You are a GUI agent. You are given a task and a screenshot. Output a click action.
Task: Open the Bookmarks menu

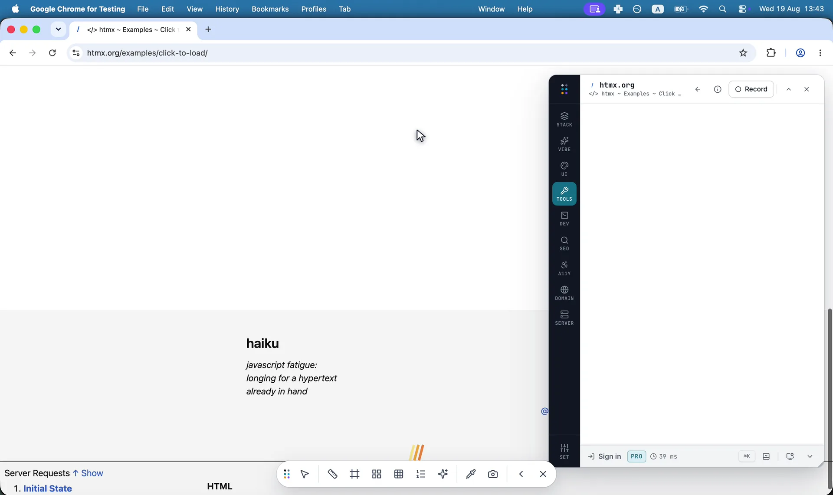pyautogui.click(x=270, y=9)
